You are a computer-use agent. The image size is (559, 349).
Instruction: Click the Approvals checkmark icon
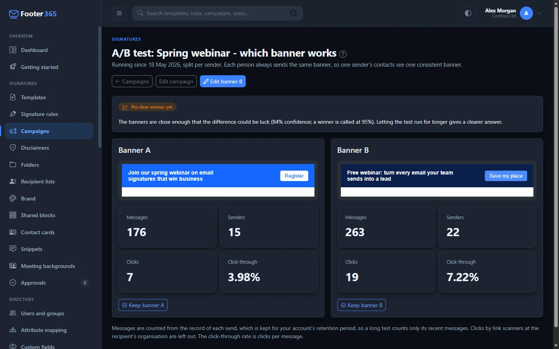(13, 283)
